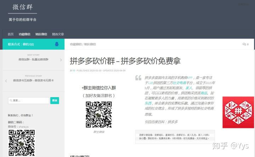Click the 家人 link in quote
Image resolution: width=255 pixels, height=157 pixels.
[x=189, y=88]
